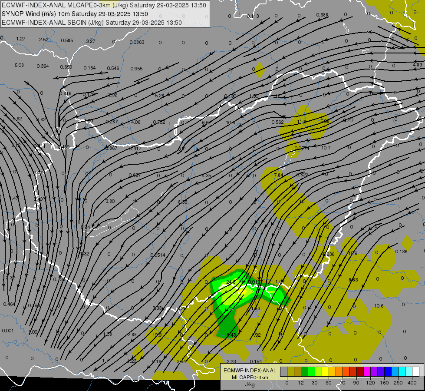This screenshot has width=425, height=391.
Task: Click map value '9.16'
Action: pos(156,361)
